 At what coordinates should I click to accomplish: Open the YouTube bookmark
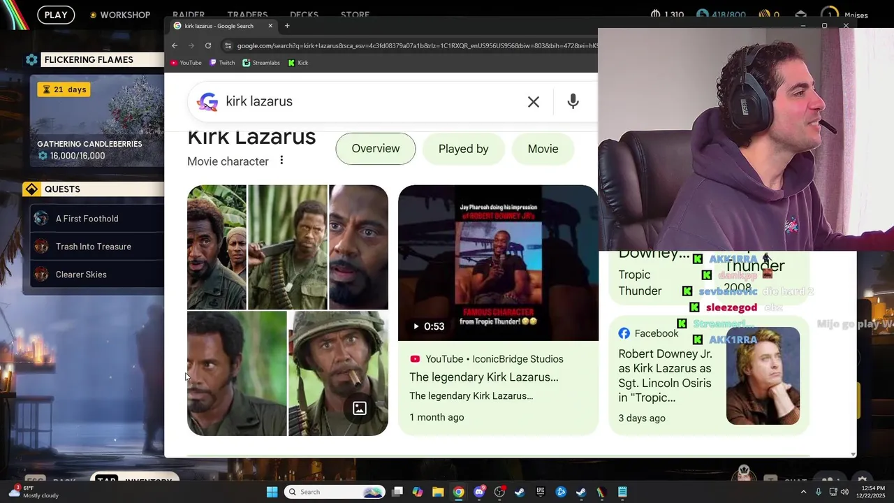(186, 63)
